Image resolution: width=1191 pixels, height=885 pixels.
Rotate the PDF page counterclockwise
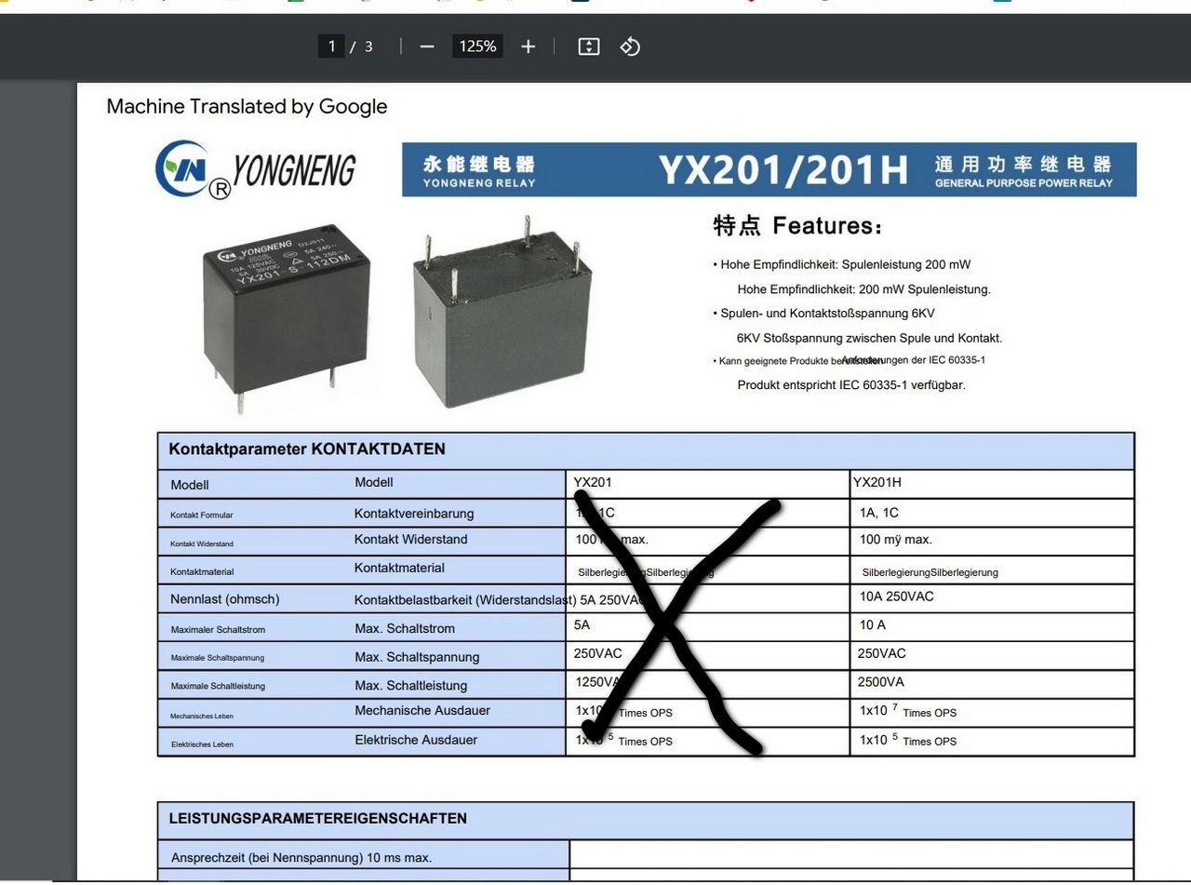pos(630,47)
